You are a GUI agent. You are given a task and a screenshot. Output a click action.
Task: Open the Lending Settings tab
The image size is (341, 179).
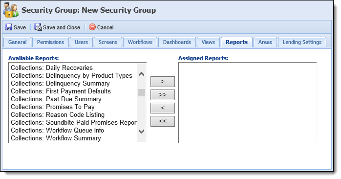302,42
